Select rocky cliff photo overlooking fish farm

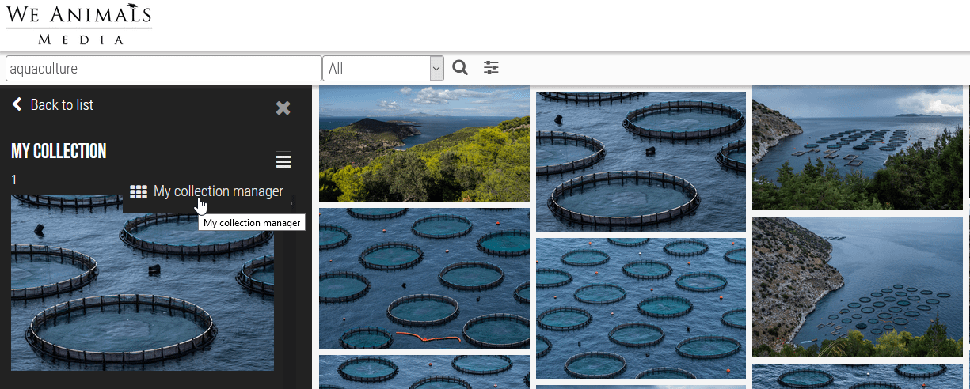coord(857,286)
